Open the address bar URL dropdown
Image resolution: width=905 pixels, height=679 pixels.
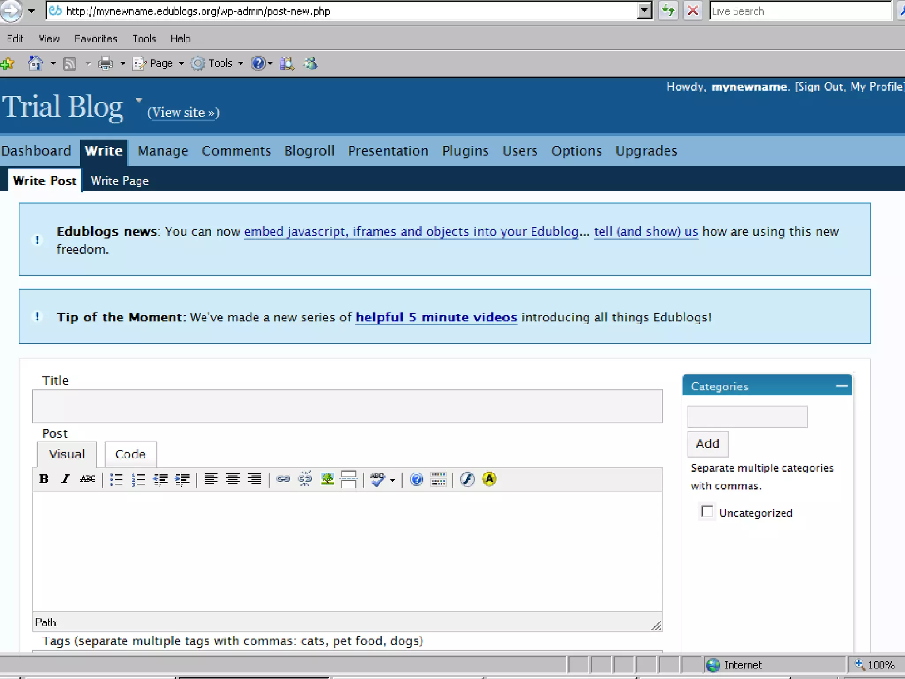point(645,11)
